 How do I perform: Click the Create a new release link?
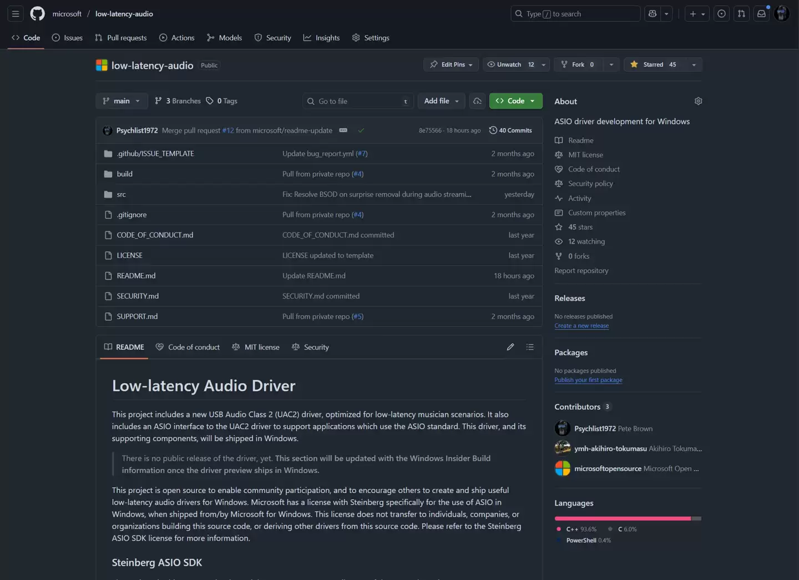tap(581, 326)
